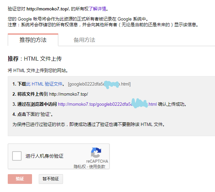This screenshot has width=215, height=192.
Task: Click the heading 推荐：HTML 文件上传
Action: click(35, 59)
